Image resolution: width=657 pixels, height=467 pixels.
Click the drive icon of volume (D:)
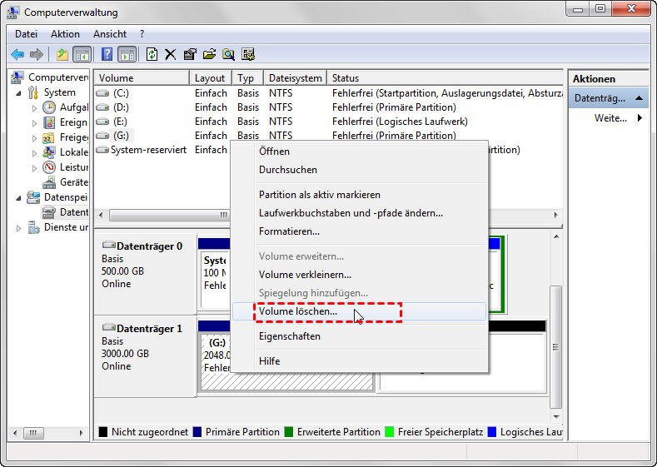(102, 107)
